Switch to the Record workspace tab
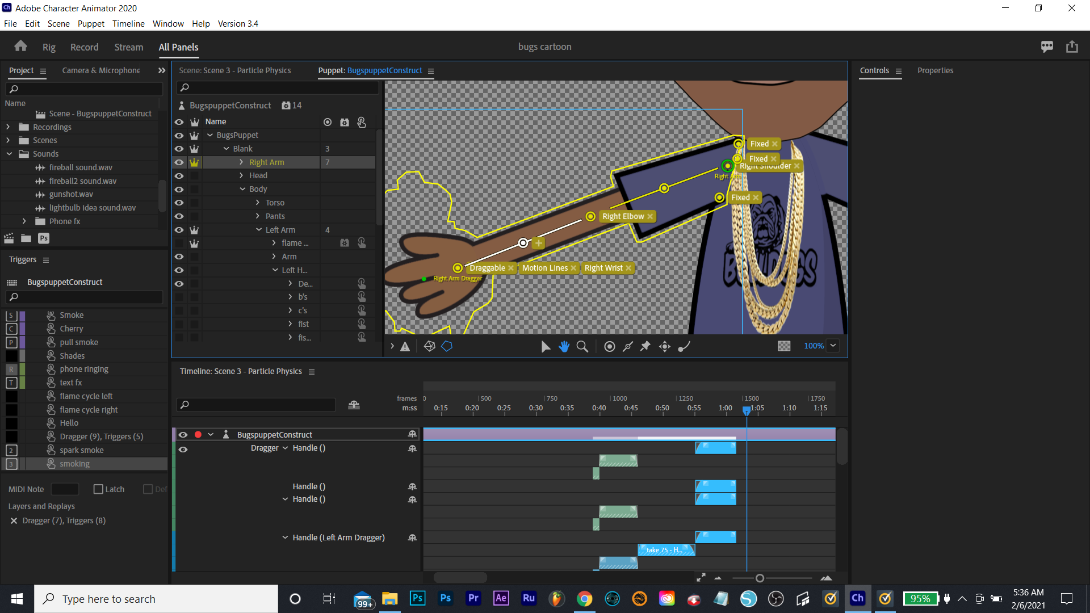This screenshot has width=1090, height=613. coord(84,47)
